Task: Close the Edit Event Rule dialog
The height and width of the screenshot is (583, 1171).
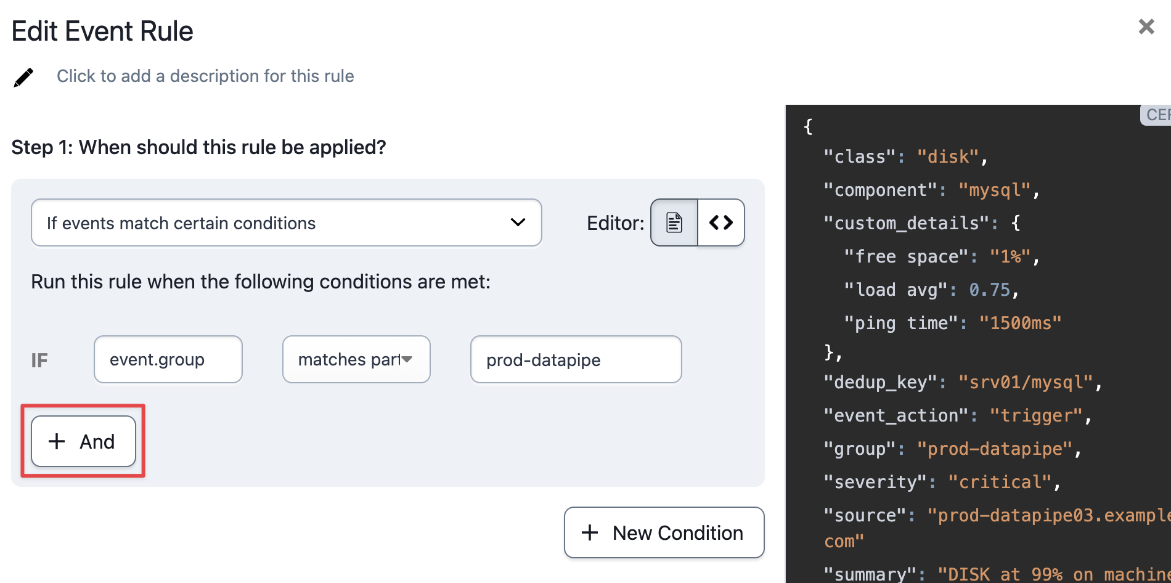Action: coord(1146,26)
